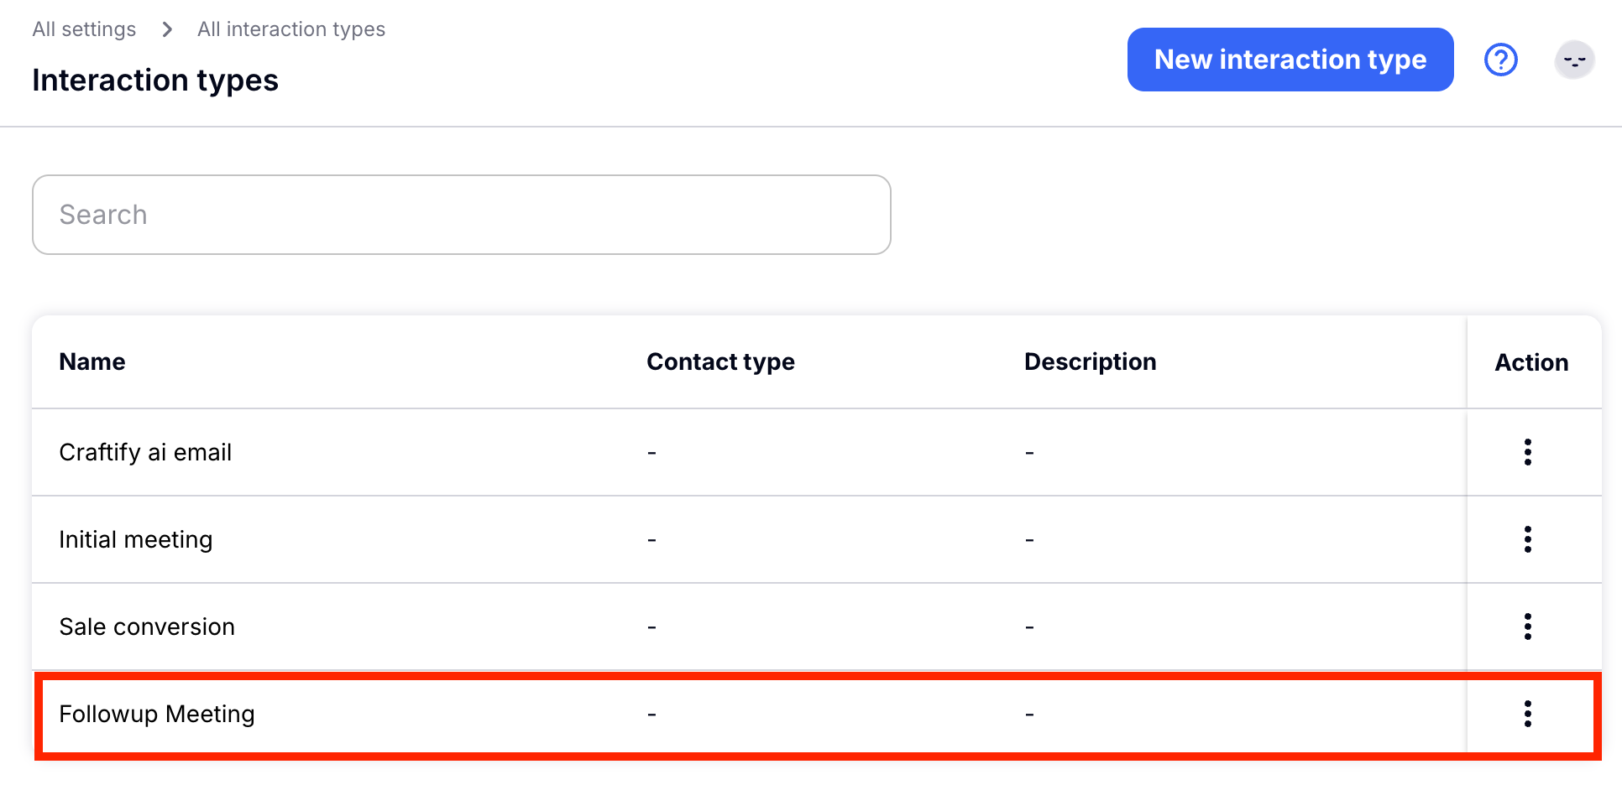Open actions menu for Sale conversion
Viewport: 1622px width, 785px height.
(1527, 626)
